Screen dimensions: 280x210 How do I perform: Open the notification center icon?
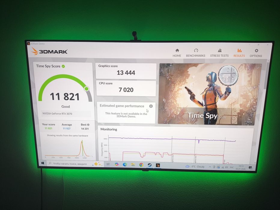tap(250, 168)
